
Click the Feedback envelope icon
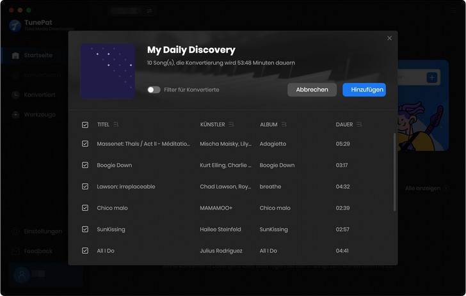click(x=15, y=251)
